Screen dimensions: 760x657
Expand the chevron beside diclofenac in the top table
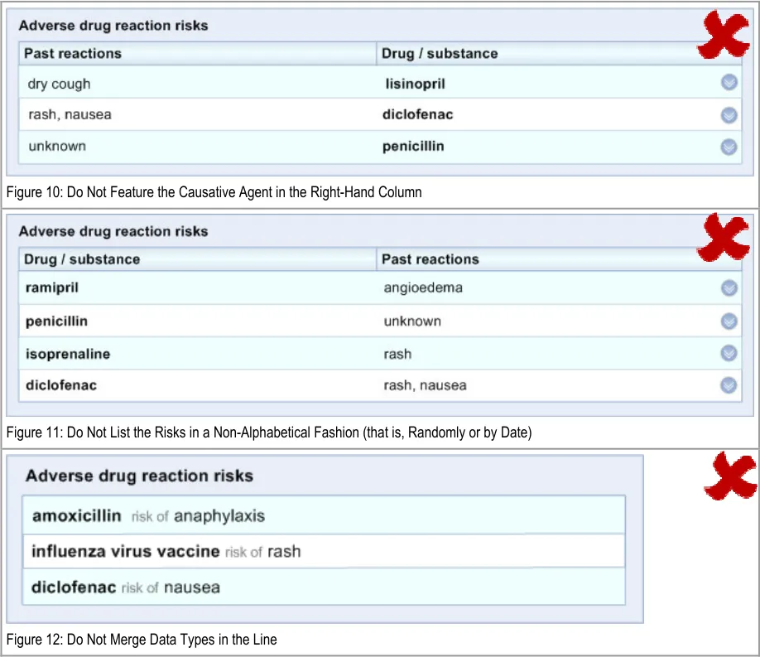click(729, 115)
